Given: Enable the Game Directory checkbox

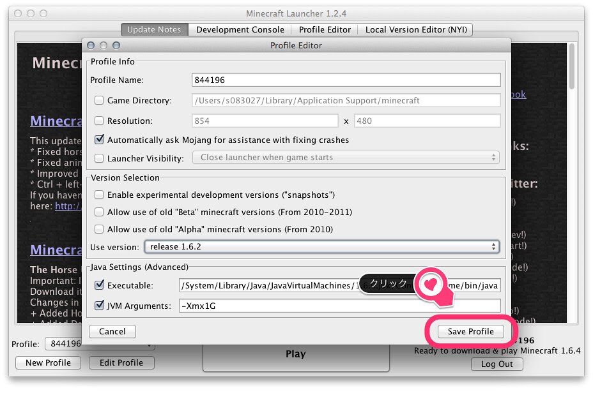Looking at the screenshot, I should pyautogui.click(x=99, y=100).
